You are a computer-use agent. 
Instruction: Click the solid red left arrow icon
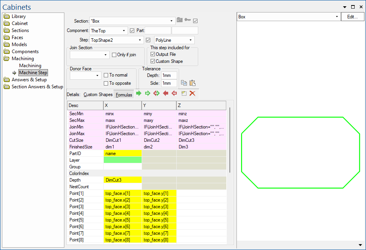(165, 93)
